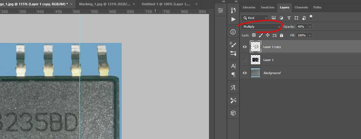361x139 pixels.
Task: Open the Glyphs panel icon
Action: [x=233, y=87]
